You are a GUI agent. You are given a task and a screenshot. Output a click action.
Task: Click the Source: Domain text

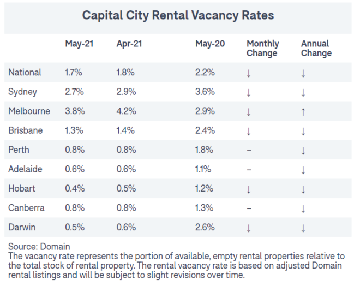click(39, 247)
